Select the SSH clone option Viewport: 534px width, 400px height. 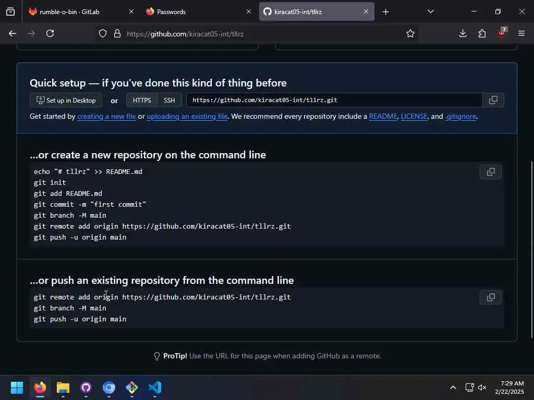(169, 101)
